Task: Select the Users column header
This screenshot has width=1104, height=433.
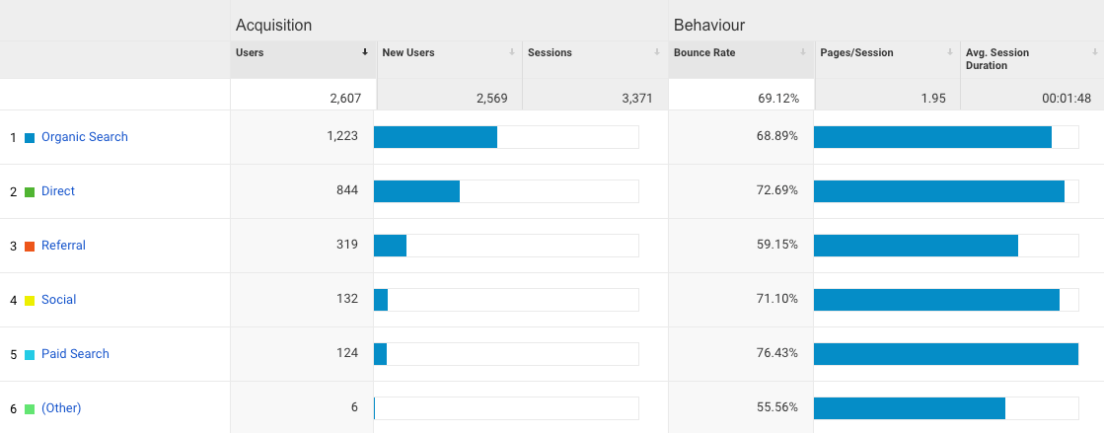Action: 304,59
